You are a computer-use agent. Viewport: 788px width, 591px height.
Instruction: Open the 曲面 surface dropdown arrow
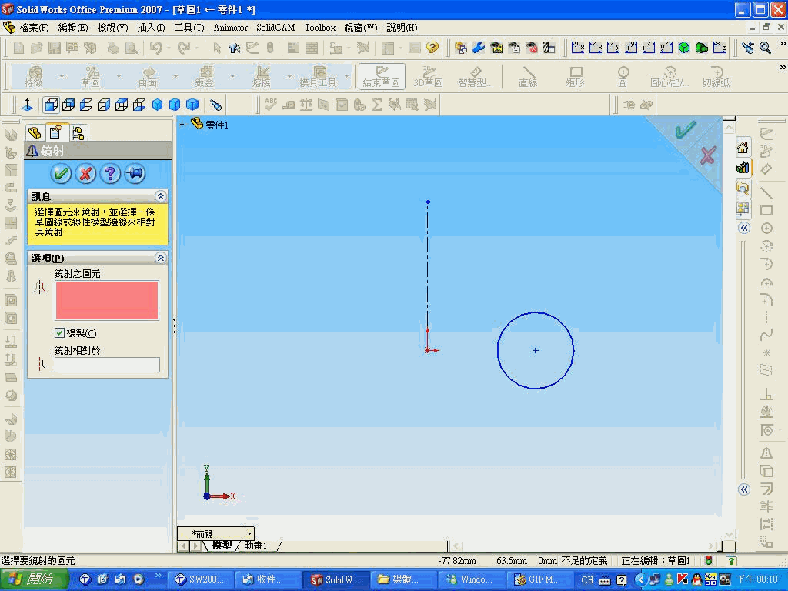[x=175, y=76]
